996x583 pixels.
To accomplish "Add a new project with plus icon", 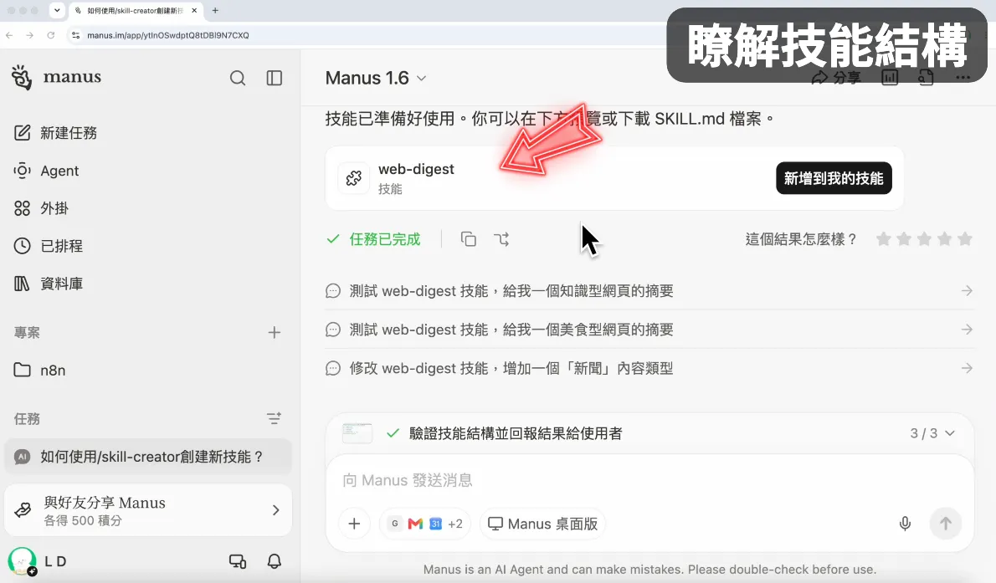I will pos(275,332).
